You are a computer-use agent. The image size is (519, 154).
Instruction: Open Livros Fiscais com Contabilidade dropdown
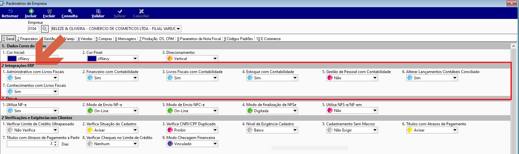click(x=215, y=78)
